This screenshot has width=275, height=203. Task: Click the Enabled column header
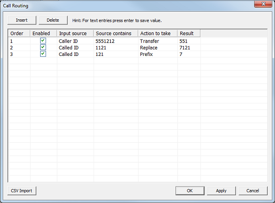click(43, 33)
